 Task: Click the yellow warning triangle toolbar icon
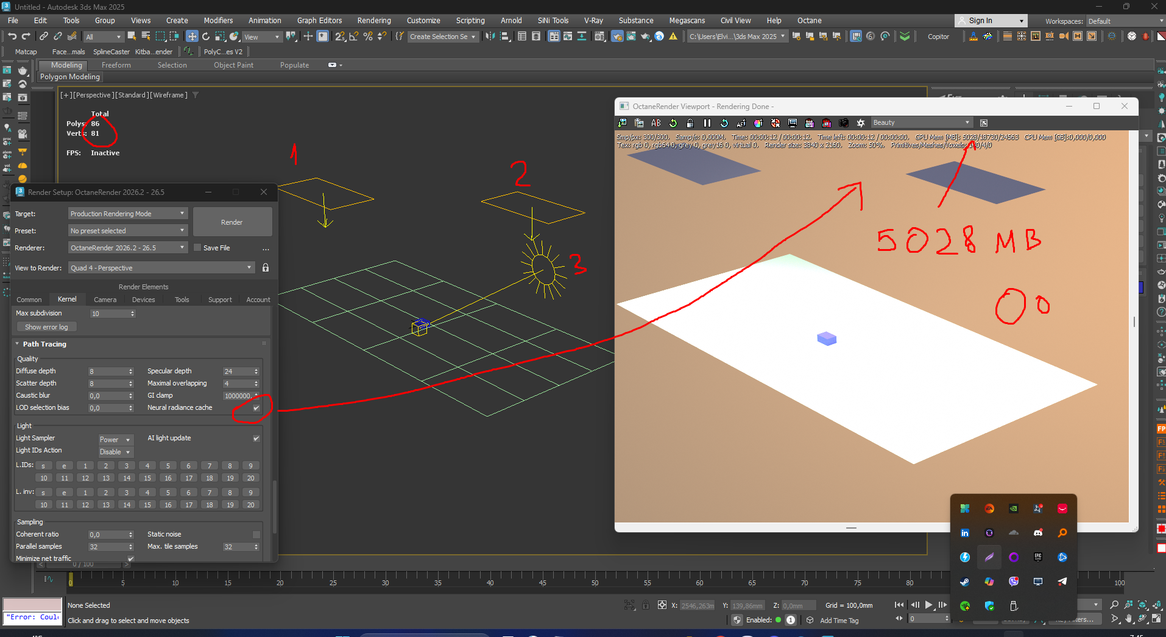point(673,37)
